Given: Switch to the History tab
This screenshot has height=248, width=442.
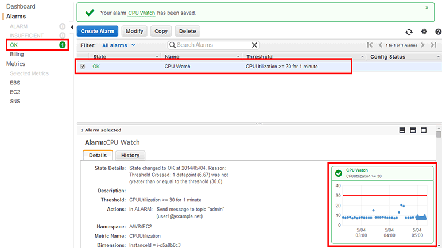Looking at the screenshot, I should tap(130, 156).
